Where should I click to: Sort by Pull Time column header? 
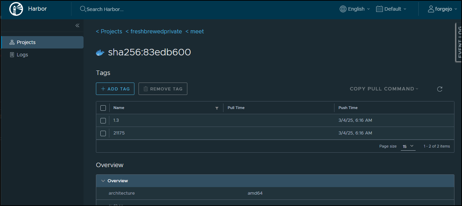236,108
